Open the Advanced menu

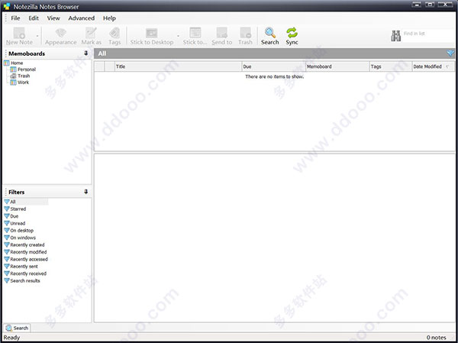[82, 18]
